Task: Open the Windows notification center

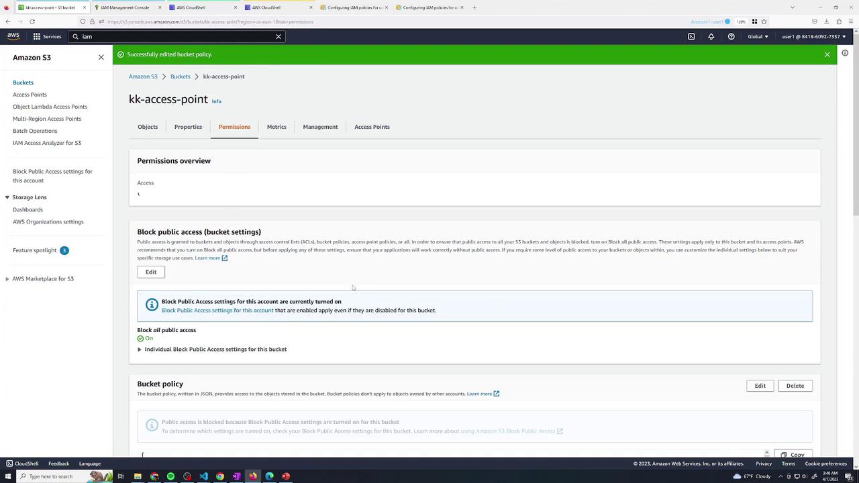Action: [849, 476]
